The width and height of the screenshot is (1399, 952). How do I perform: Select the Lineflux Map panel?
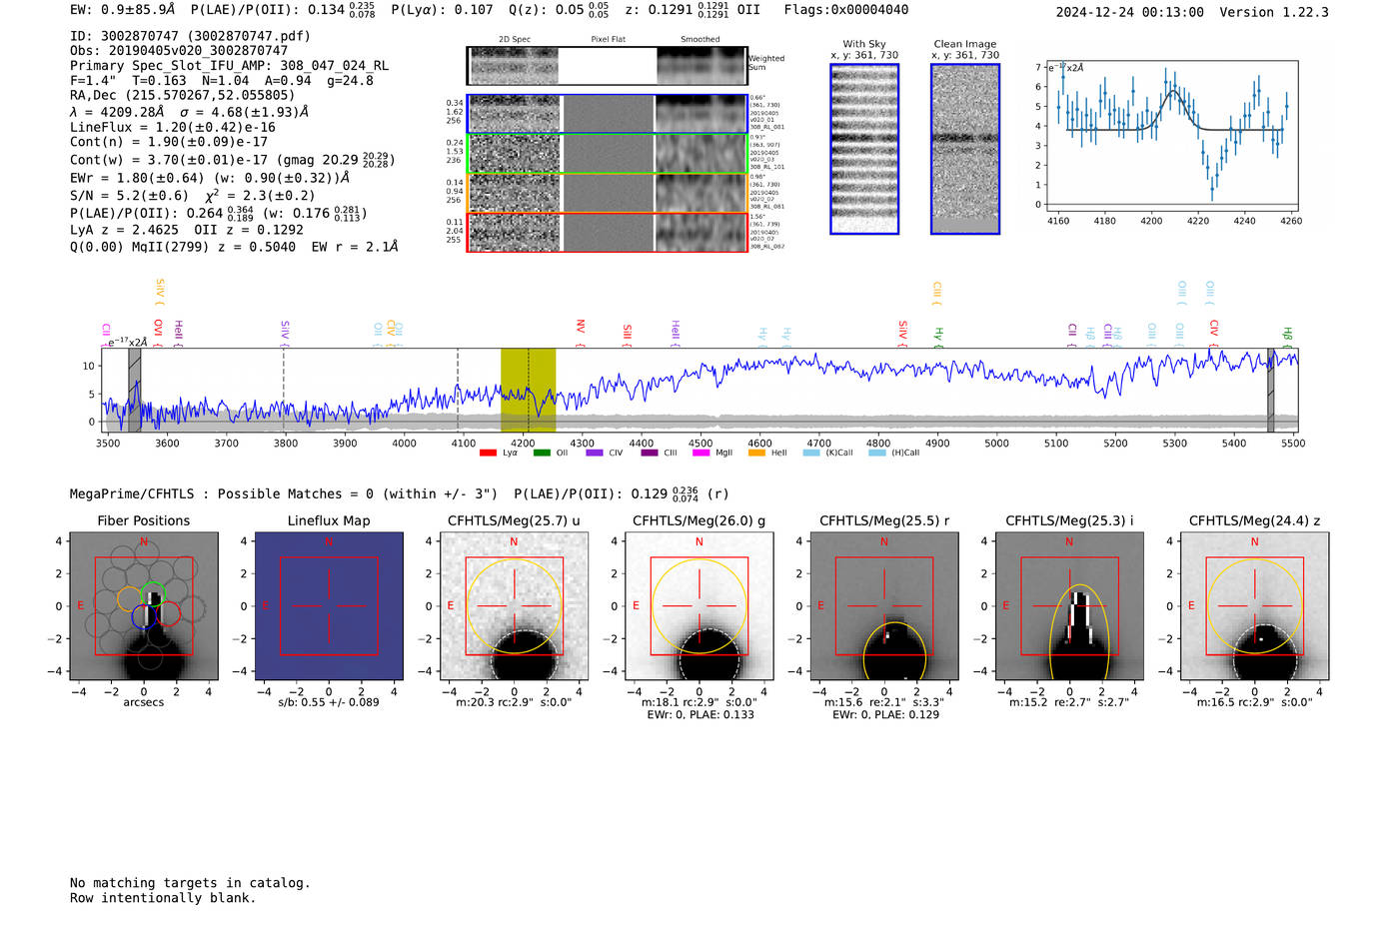coord(329,606)
